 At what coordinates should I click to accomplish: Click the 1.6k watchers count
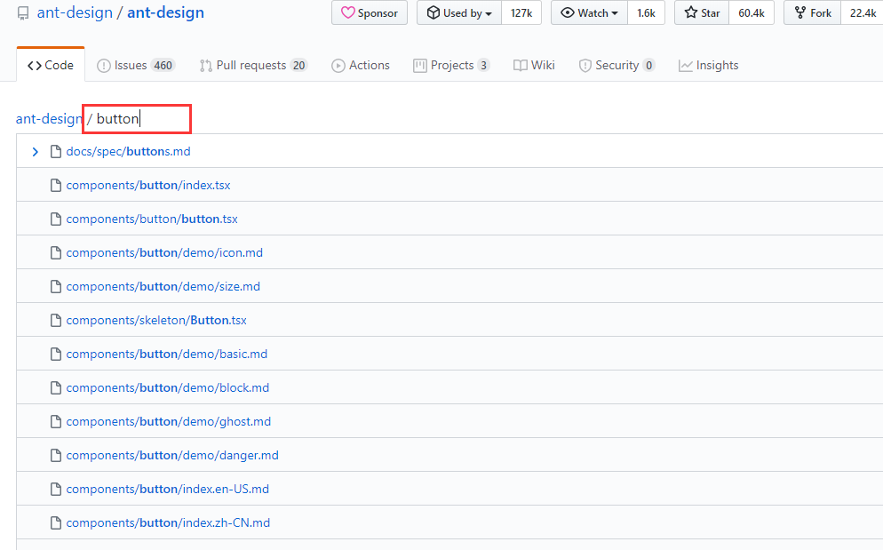coord(646,13)
